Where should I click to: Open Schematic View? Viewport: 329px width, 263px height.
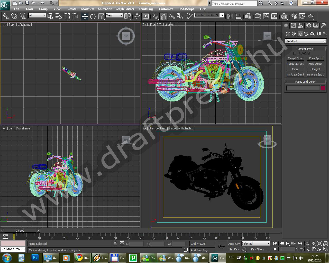[x=275, y=16]
